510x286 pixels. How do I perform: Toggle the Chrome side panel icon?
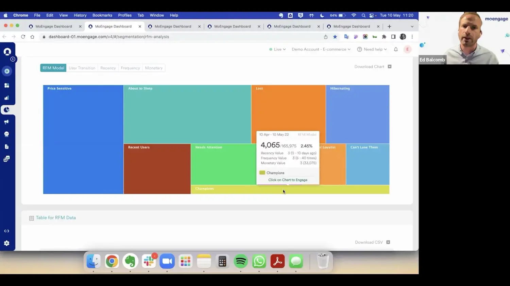(x=393, y=37)
